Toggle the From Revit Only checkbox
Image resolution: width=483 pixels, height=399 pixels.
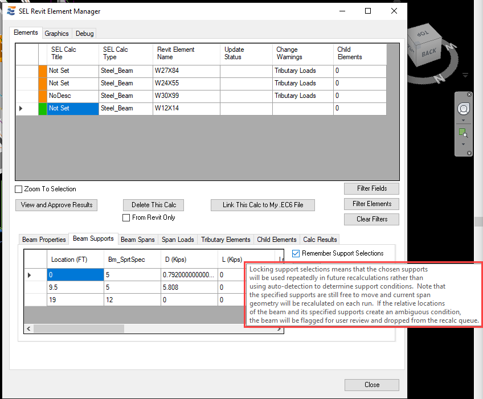[x=126, y=217]
